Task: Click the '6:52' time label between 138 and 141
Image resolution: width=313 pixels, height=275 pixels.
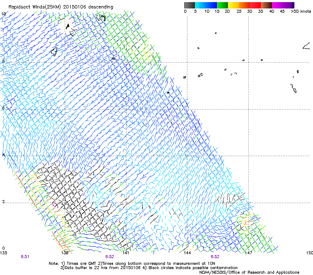Action: click(110, 257)
